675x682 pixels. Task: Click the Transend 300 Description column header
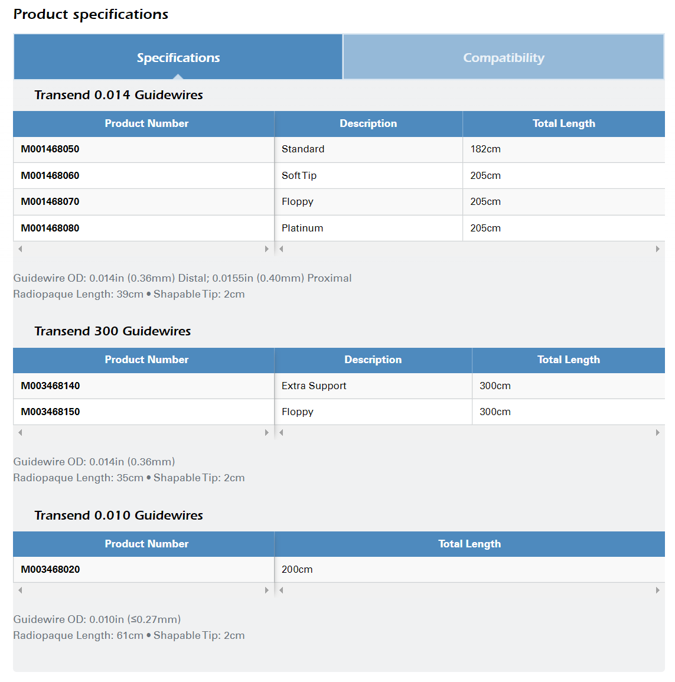coord(373,360)
